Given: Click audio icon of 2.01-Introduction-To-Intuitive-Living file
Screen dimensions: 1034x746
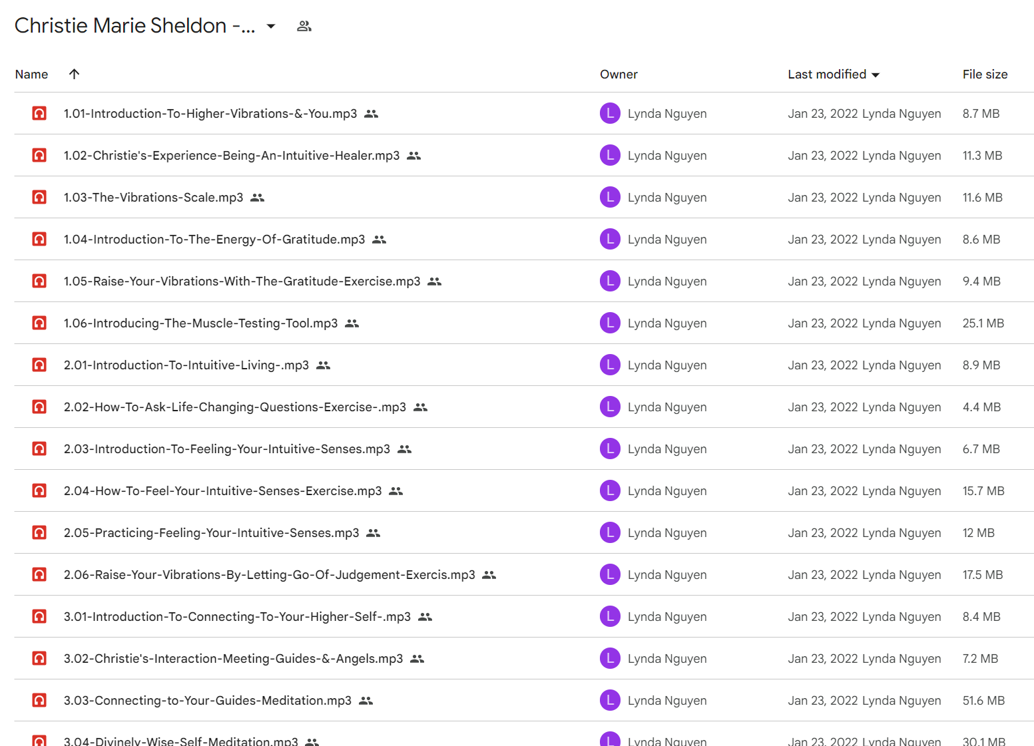Looking at the screenshot, I should (x=39, y=365).
